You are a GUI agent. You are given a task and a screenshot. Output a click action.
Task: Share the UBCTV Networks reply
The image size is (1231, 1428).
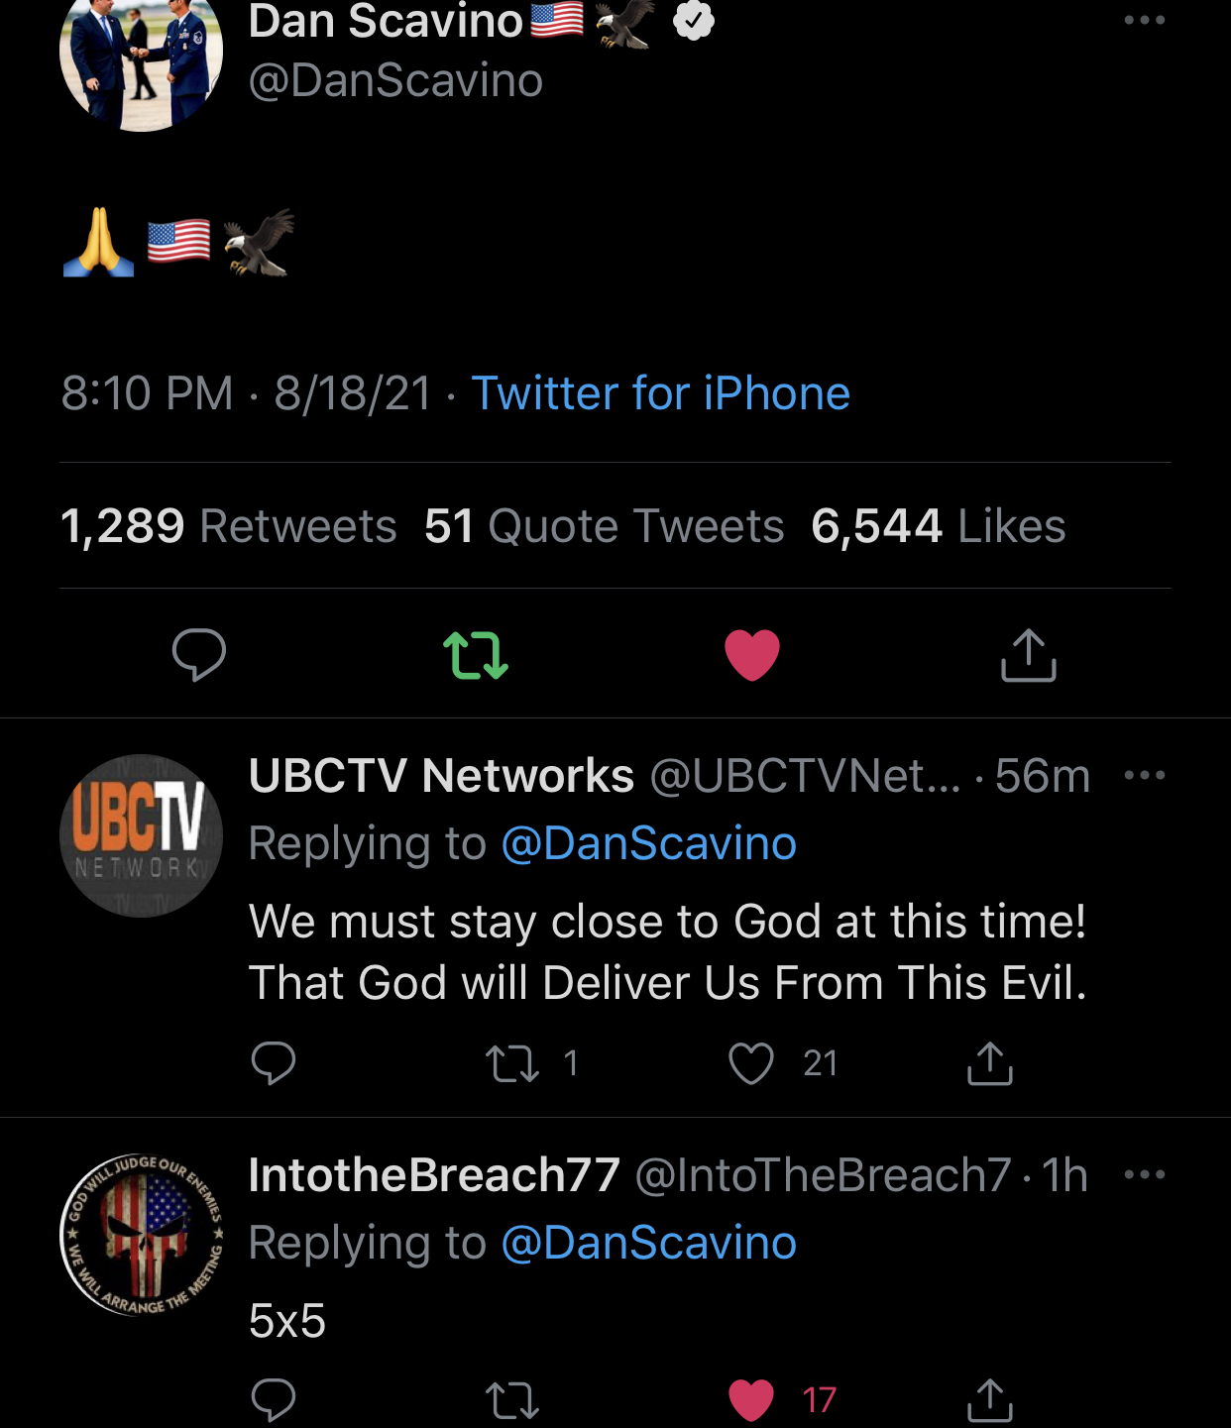click(x=989, y=1063)
